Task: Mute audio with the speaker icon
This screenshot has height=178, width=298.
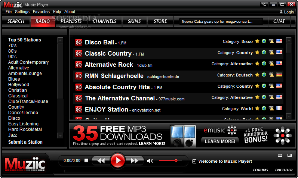Action: tap(150, 161)
